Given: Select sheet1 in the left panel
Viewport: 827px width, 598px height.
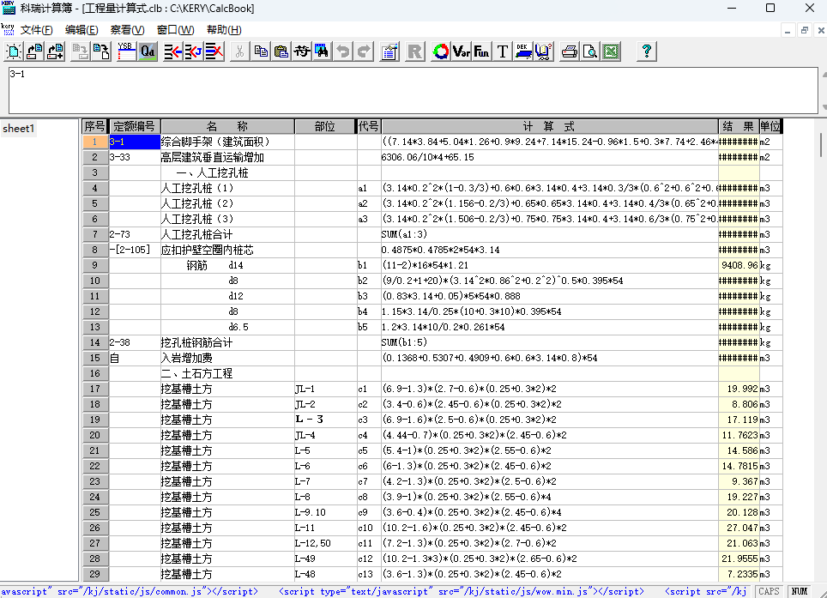Looking at the screenshot, I should 19,129.
